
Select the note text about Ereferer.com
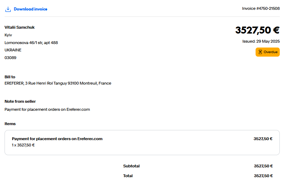click(x=47, y=109)
